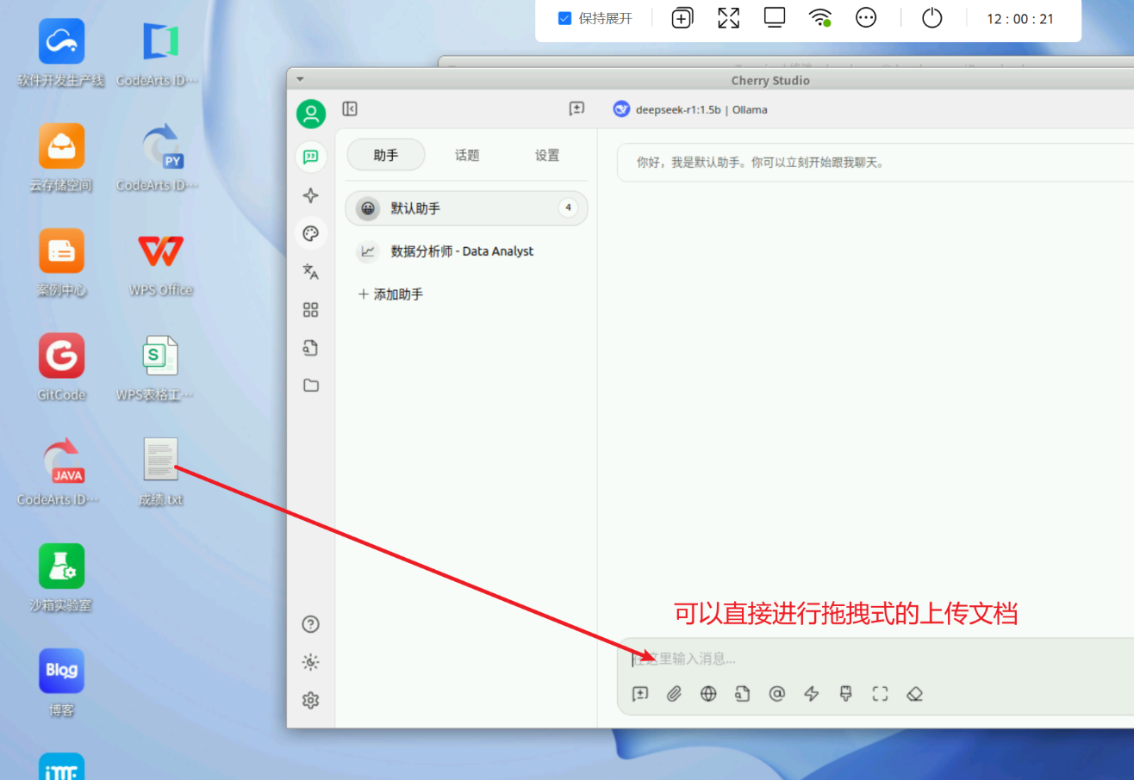Click the fullscreen arrows icon in the top toolbar

[x=729, y=18]
